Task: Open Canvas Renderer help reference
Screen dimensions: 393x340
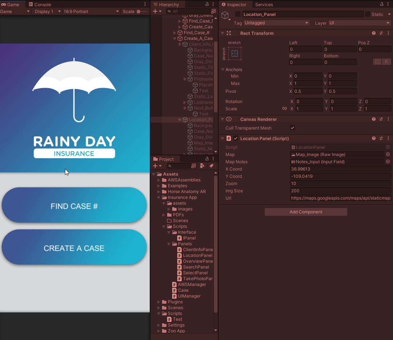Action: coord(374,119)
